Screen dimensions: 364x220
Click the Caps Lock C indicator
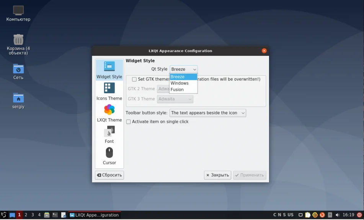coord(274,215)
